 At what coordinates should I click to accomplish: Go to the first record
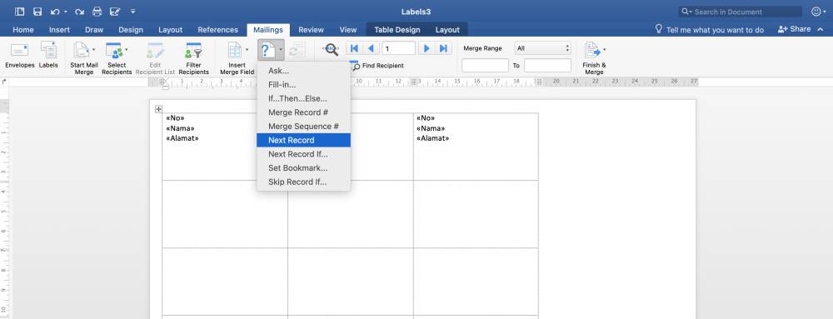354,48
